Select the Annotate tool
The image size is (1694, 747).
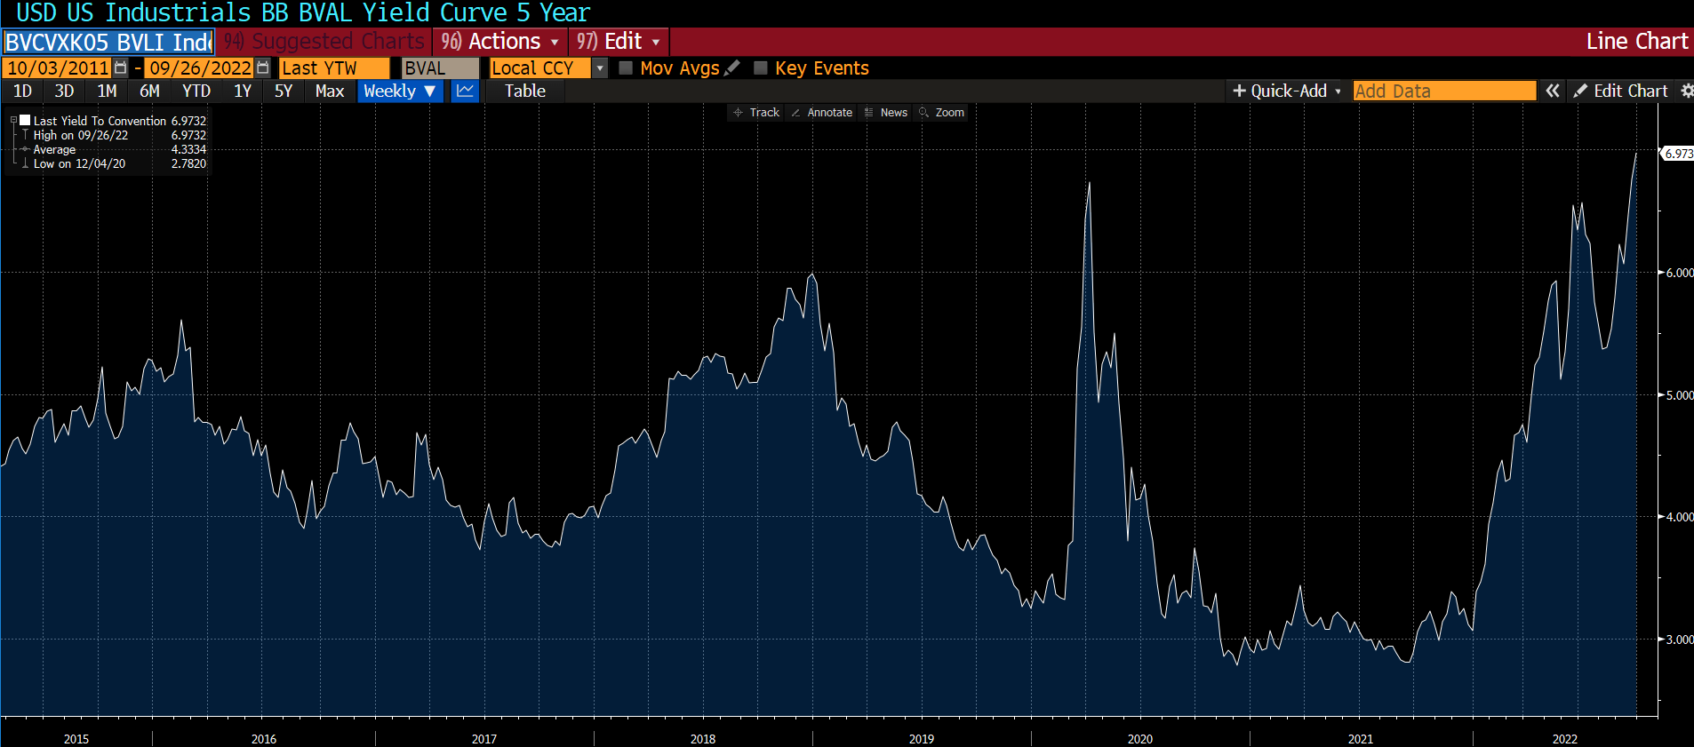tap(821, 113)
